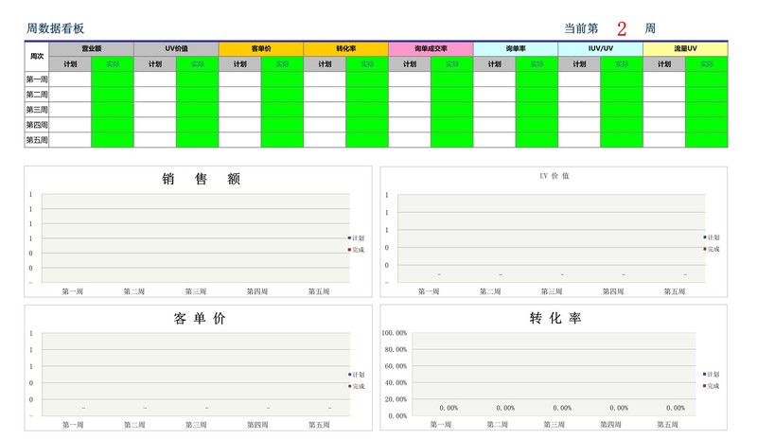Select the 第二周 row label

37,95
